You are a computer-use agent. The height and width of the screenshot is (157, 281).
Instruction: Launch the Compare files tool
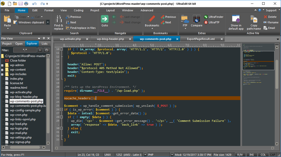click(196, 19)
